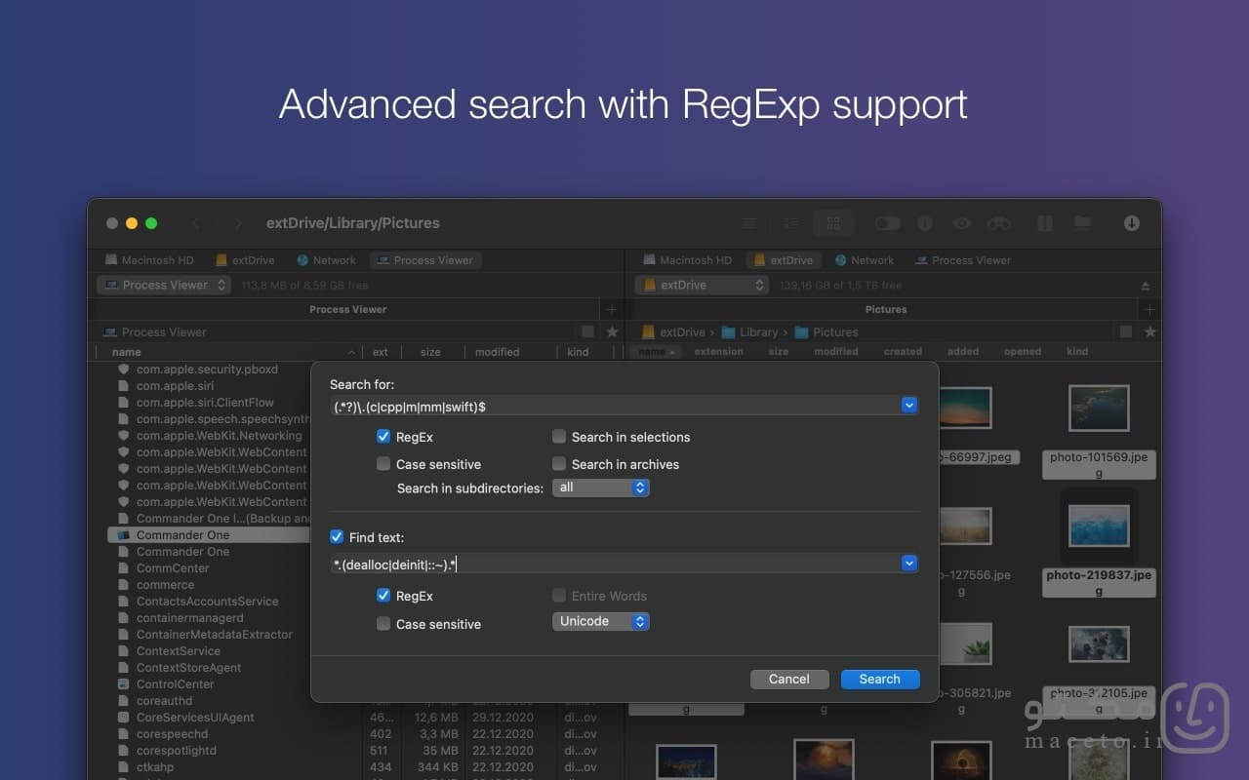
Task: Add a new tab in Pictures pane
Action: tap(1149, 309)
